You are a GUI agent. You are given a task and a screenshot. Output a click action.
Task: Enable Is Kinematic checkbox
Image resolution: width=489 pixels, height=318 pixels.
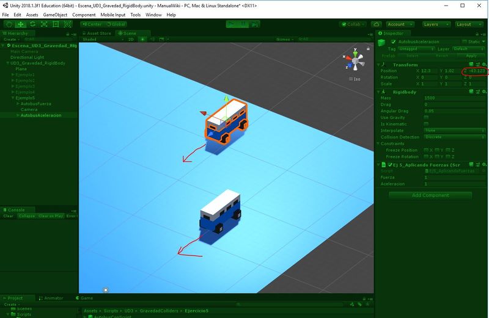(426, 124)
